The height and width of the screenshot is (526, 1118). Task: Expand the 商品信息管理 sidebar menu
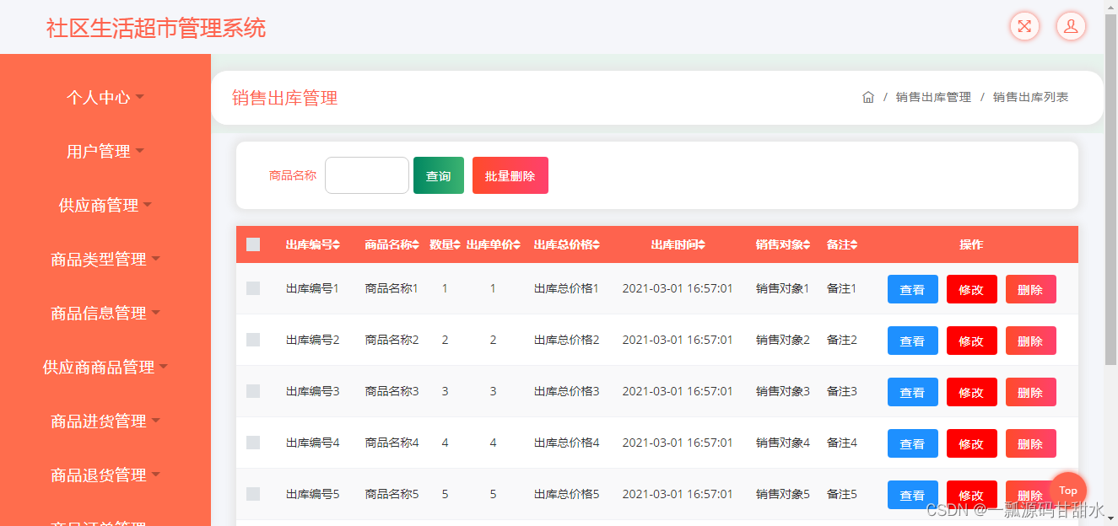pyautogui.click(x=105, y=313)
